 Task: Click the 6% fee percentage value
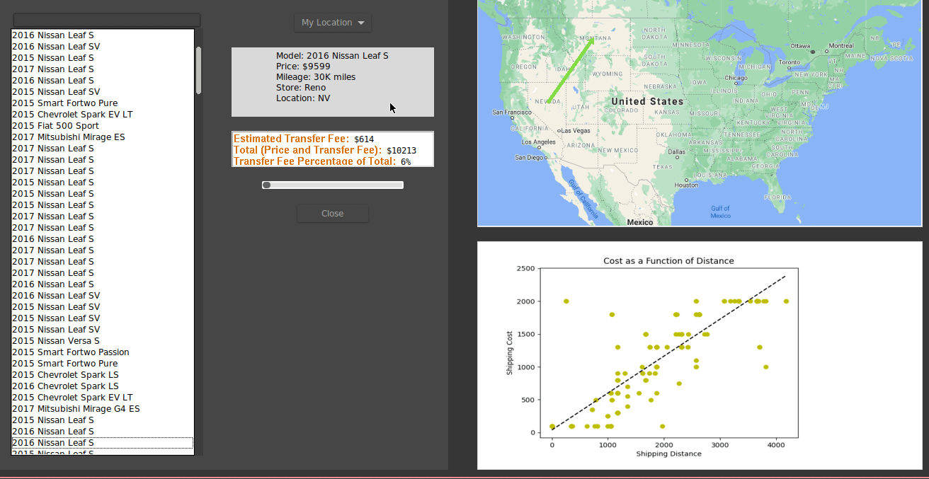coord(406,162)
